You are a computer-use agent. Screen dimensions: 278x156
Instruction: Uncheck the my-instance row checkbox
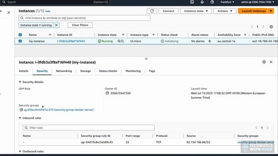pyautogui.click(x=20, y=41)
